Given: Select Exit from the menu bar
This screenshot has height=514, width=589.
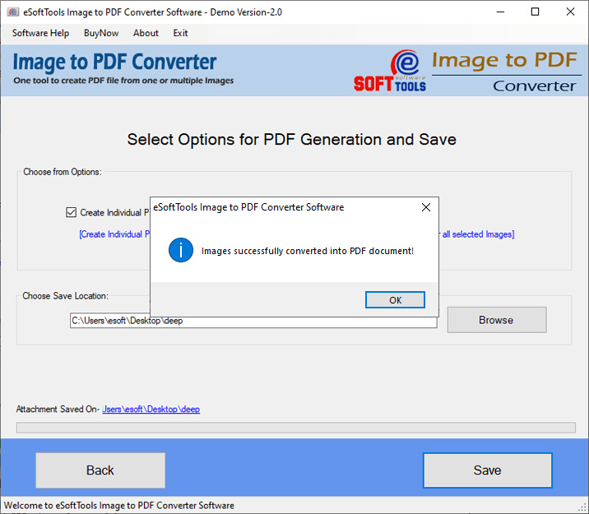Looking at the screenshot, I should click(x=180, y=33).
